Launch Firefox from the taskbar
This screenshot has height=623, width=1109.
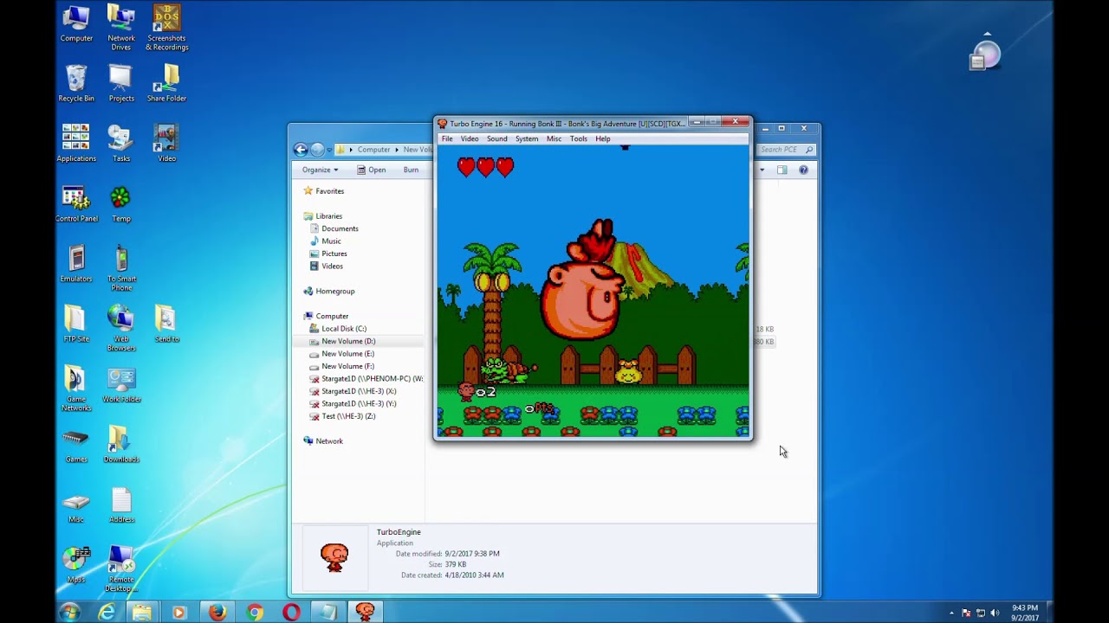(217, 612)
